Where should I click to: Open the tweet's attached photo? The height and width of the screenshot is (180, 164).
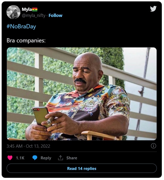pyautogui.click(x=82, y=94)
